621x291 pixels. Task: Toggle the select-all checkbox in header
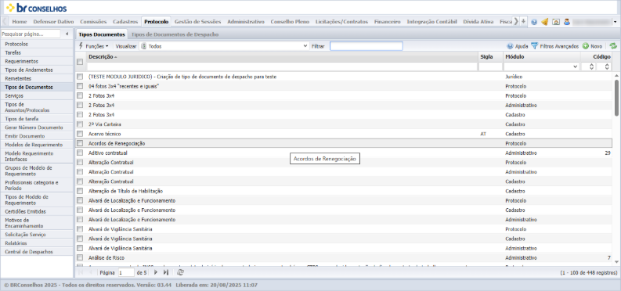[x=80, y=62]
